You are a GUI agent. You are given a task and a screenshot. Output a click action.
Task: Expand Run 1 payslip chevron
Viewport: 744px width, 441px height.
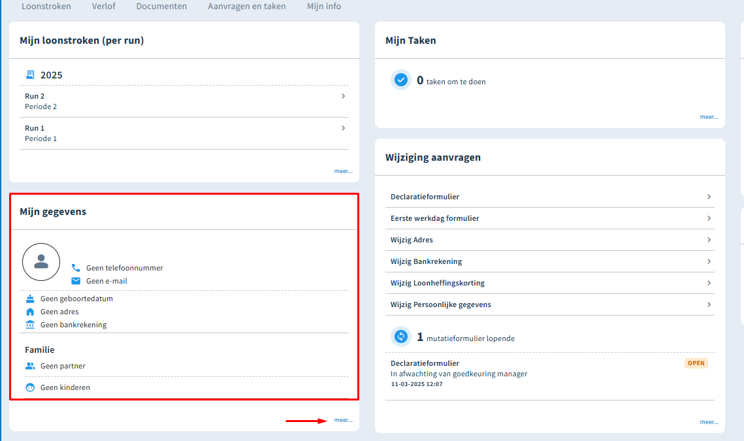tap(343, 128)
